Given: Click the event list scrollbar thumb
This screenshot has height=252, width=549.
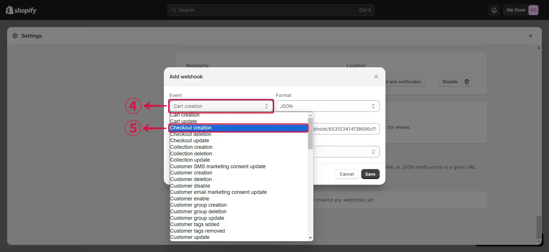Looking at the screenshot, I should [x=310, y=134].
